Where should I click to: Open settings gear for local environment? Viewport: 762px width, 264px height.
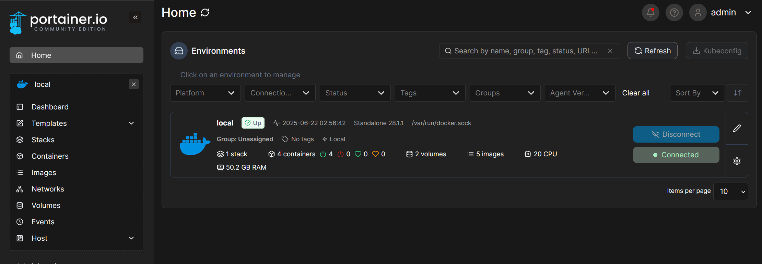[737, 161]
